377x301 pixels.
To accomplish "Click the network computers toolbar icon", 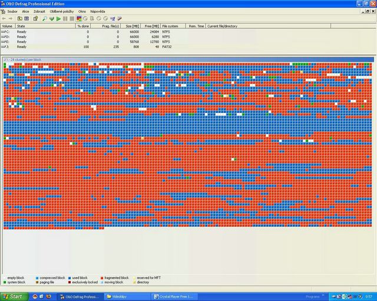I will 113,19.
